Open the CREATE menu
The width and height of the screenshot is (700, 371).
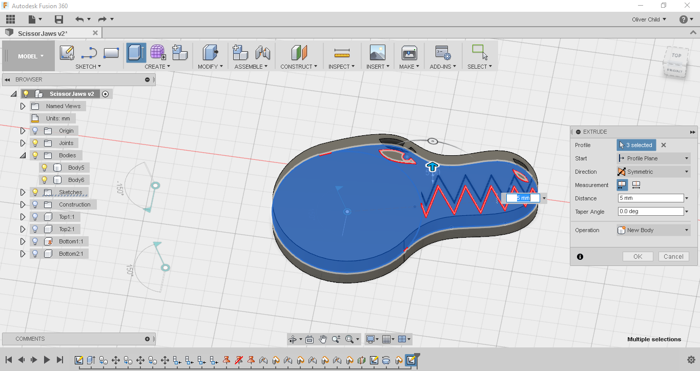(157, 67)
